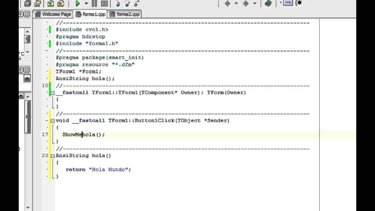Image resolution: width=375 pixels, height=211 pixels.
Task: Click the Open Project folder icon
Action: [37, 4]
